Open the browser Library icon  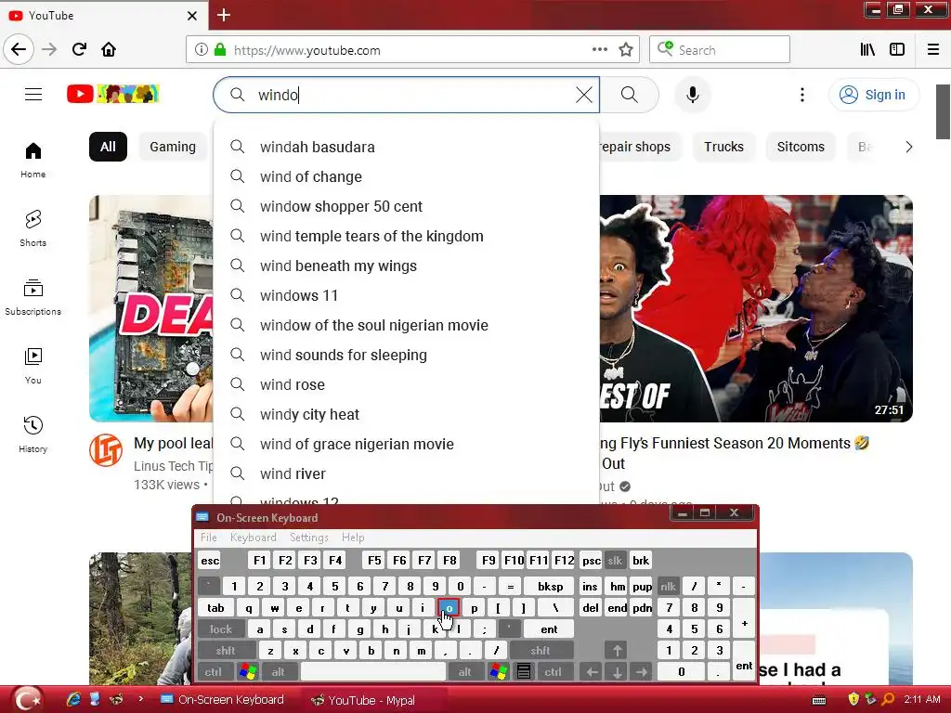click(x=867, y=50)
